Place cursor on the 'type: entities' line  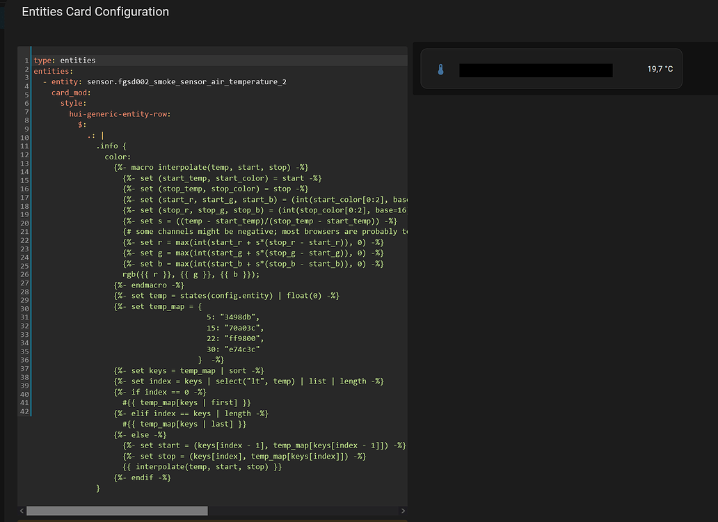(65, 61)
